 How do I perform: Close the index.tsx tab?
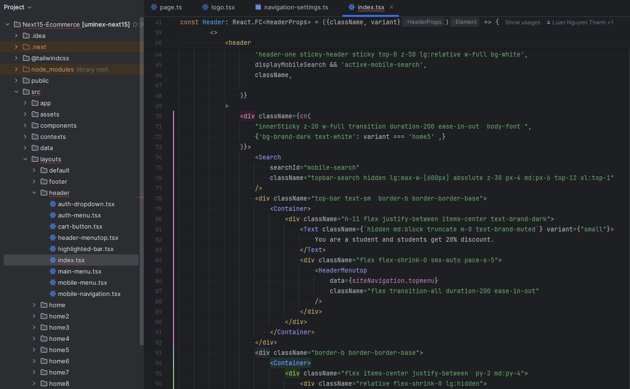click(391, 7)
